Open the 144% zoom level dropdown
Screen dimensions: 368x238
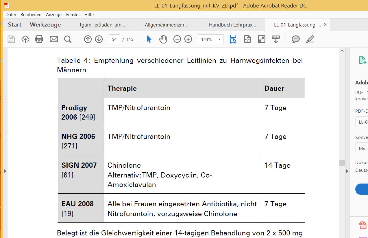[x=219, y=39]
